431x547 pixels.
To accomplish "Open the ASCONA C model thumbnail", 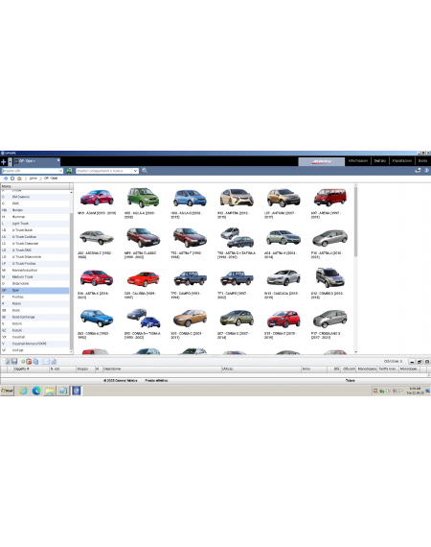I will [x=97, y=238].
